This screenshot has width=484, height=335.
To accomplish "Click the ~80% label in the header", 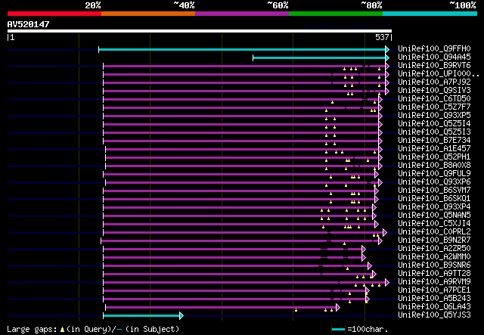I will point(371,5).
